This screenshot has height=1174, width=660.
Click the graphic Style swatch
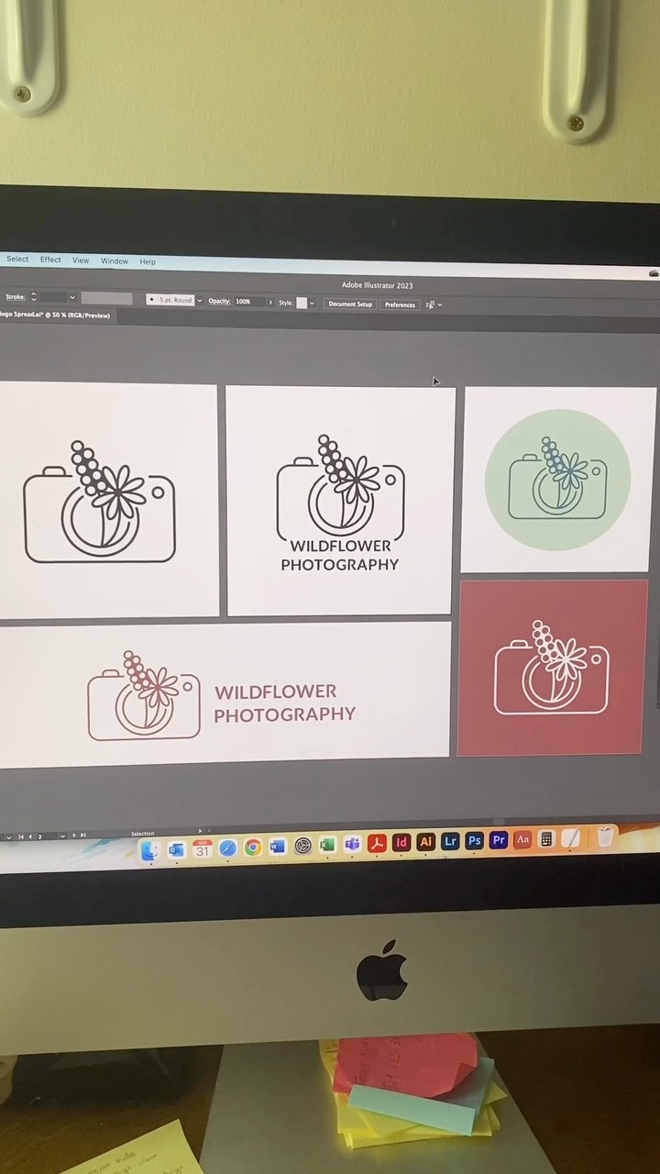coord(302,303)
